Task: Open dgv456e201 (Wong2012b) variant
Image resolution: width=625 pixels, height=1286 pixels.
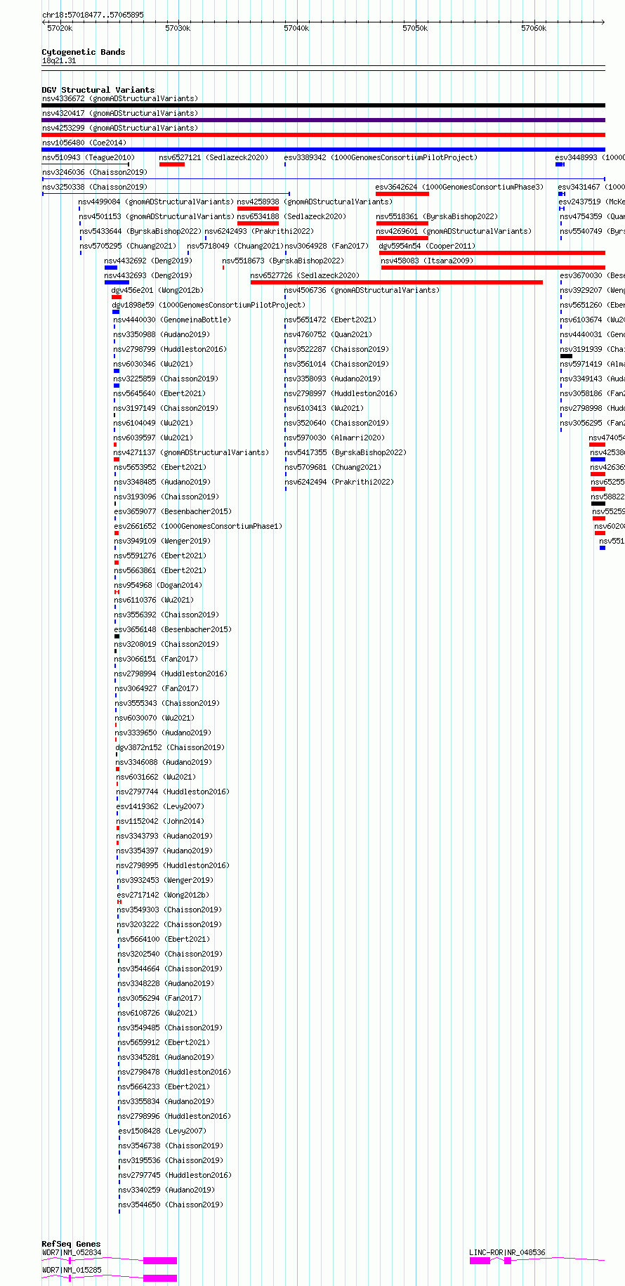Action: point(157,290)
